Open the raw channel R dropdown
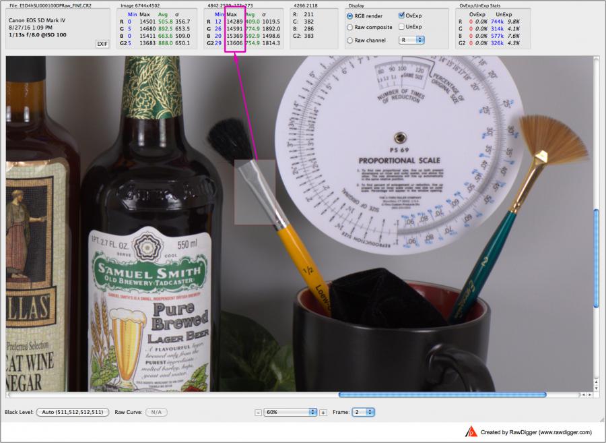 point(411,40)
